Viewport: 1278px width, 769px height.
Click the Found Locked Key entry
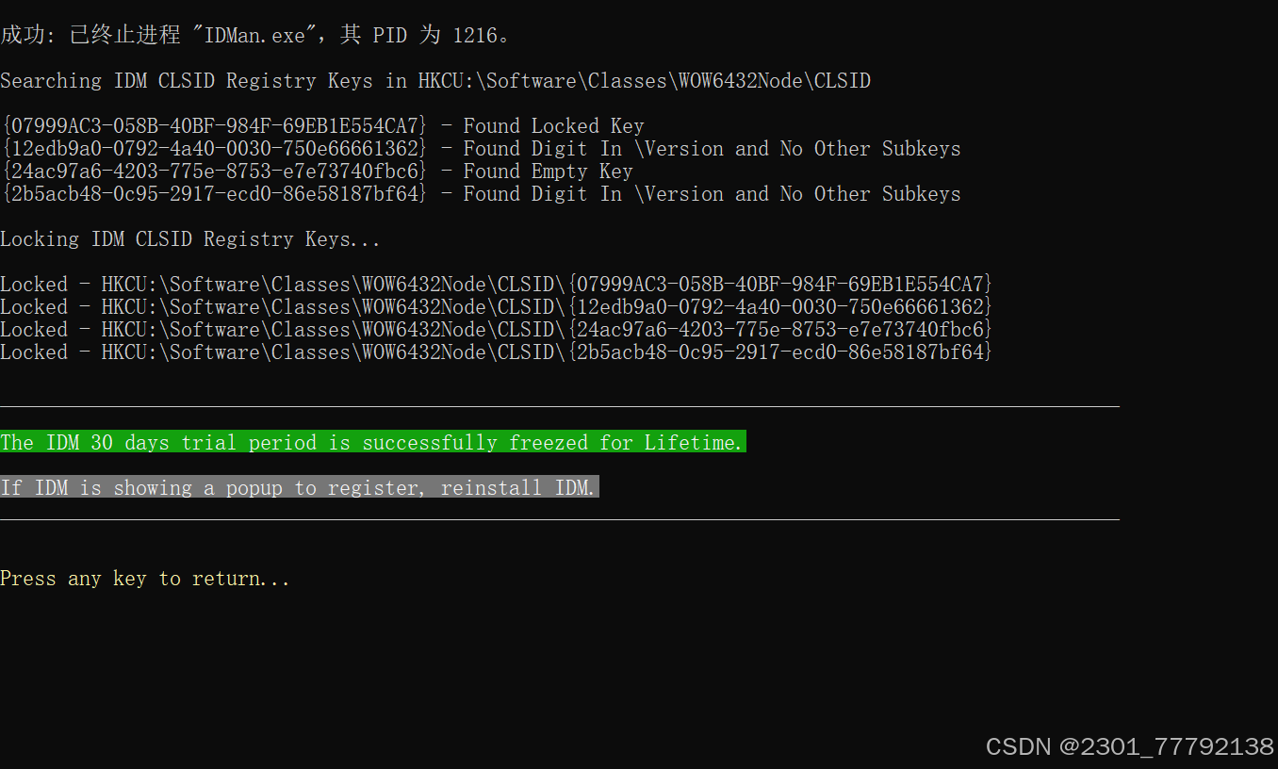pyautogui.click(x=322, y=126)
